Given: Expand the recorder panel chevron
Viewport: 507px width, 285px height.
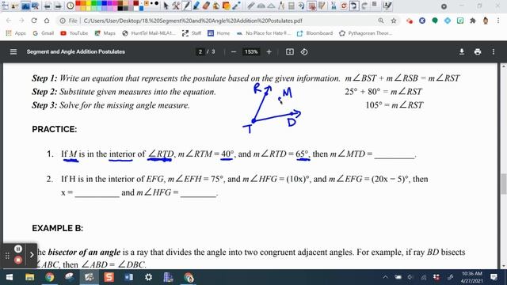Looking at the screenshot, I should pos(32,255).
